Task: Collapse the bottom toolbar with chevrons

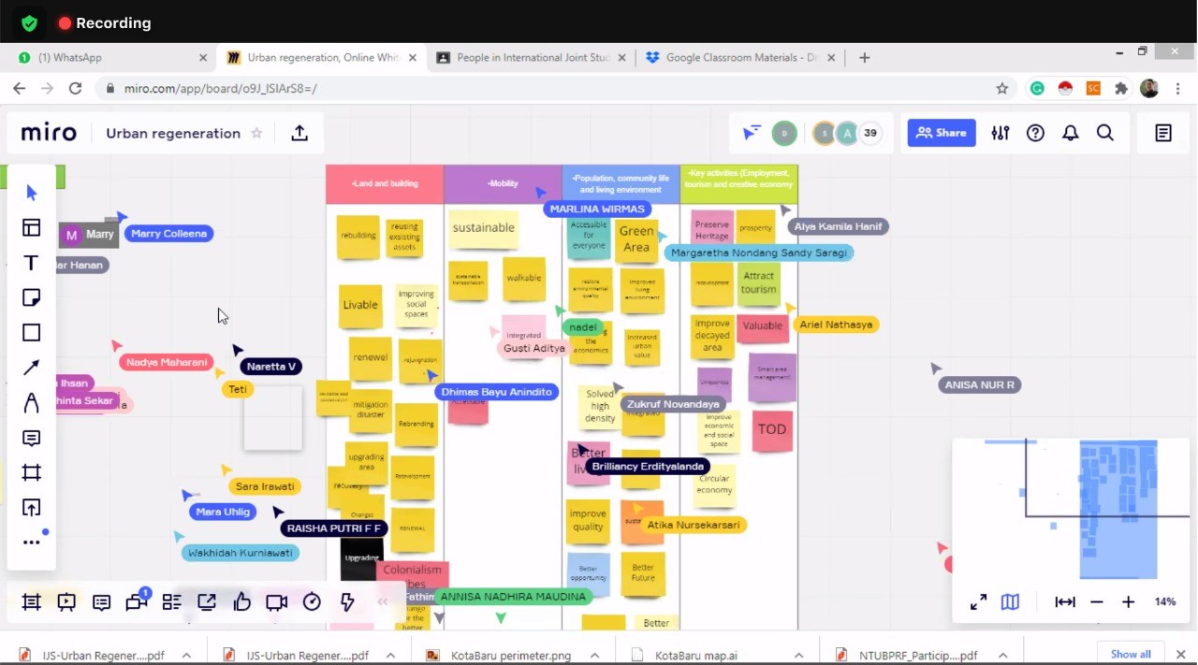Action: point(382,602)
